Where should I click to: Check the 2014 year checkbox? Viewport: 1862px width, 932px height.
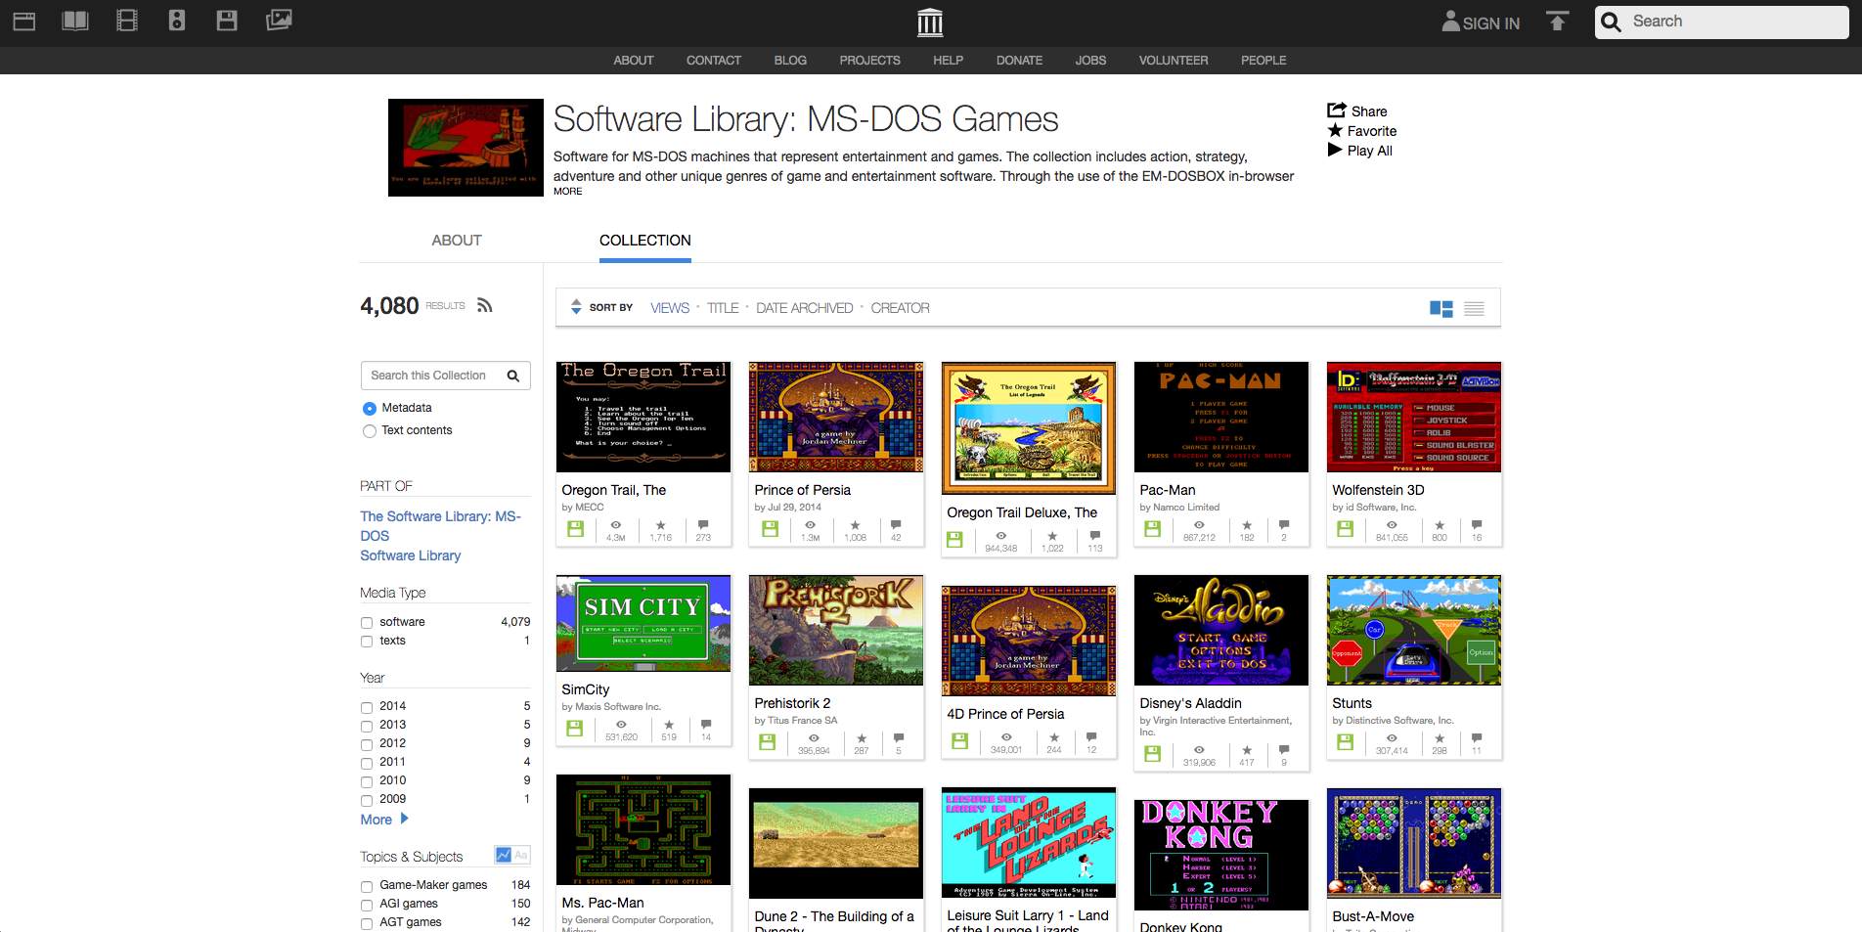[x=367, y=707]
